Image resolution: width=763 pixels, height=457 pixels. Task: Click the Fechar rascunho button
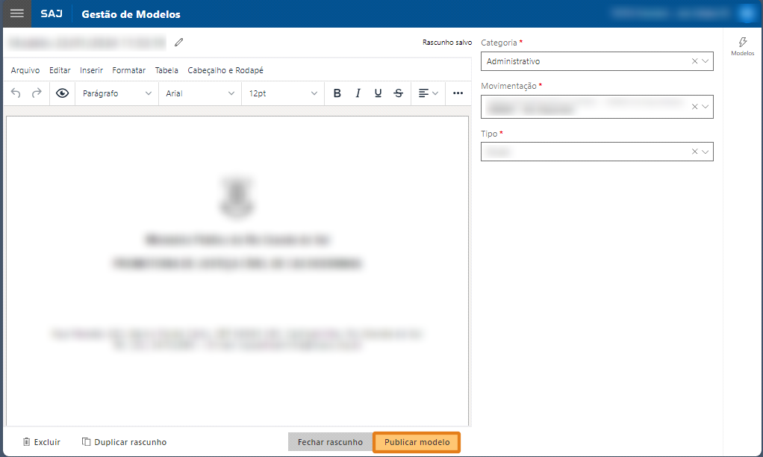pos(331,441)
